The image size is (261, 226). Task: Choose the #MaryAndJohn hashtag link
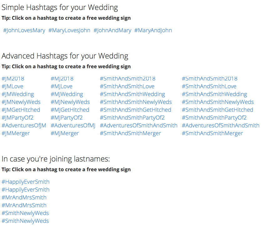click(153, 30)
